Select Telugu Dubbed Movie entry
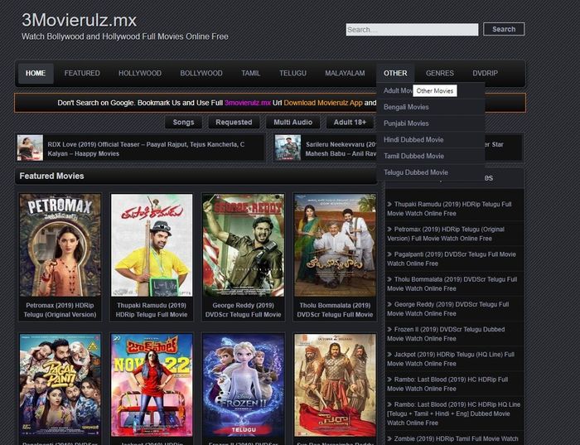This screenshot has height=445, width=580. click(416, 172)
